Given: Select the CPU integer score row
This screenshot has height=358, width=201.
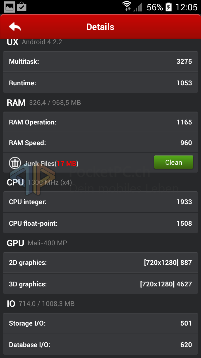Looking at the screenshot, I should pos(100,202).
